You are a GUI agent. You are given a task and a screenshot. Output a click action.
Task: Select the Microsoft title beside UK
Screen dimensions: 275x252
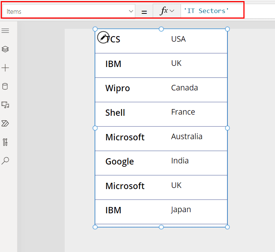click(x=125, y=186)
